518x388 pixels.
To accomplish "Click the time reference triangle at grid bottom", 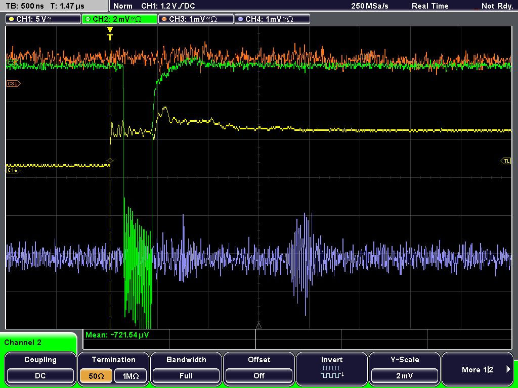I will tap(258, 326).
